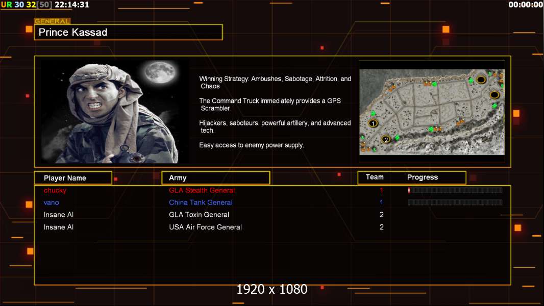The image size is (544, 306).
Task: Click the China Tank General army entry
Action: tap(201, 202)
